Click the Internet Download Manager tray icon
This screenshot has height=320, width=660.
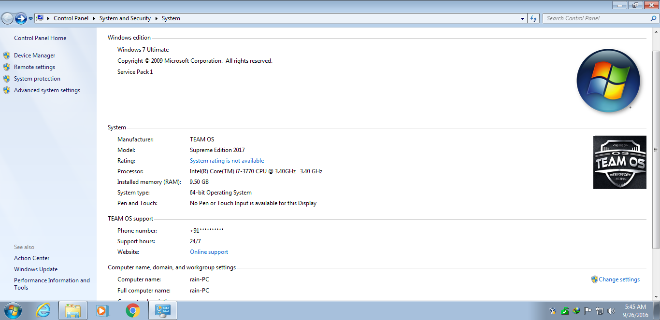pos(576,311)
